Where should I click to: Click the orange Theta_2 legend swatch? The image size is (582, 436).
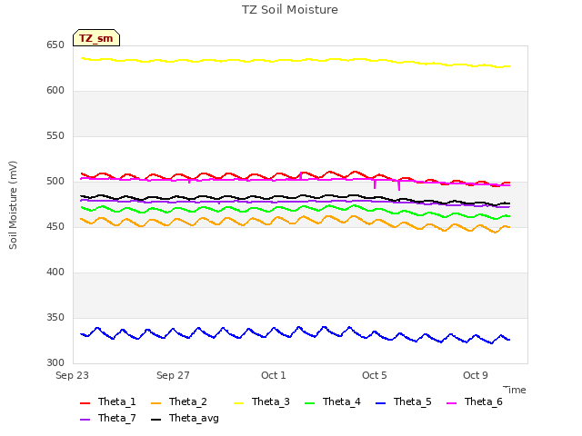[156, 402]
